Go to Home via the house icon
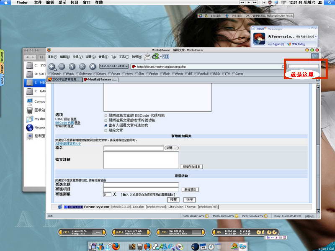This screenshot has height=251, width=335. tap(92, 66)
